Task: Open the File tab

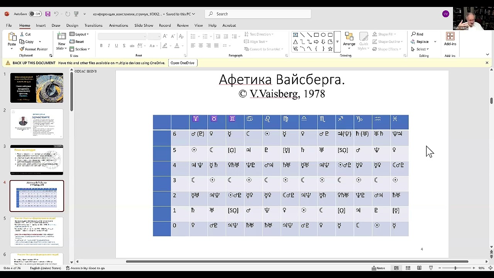Action: point(9,25)
